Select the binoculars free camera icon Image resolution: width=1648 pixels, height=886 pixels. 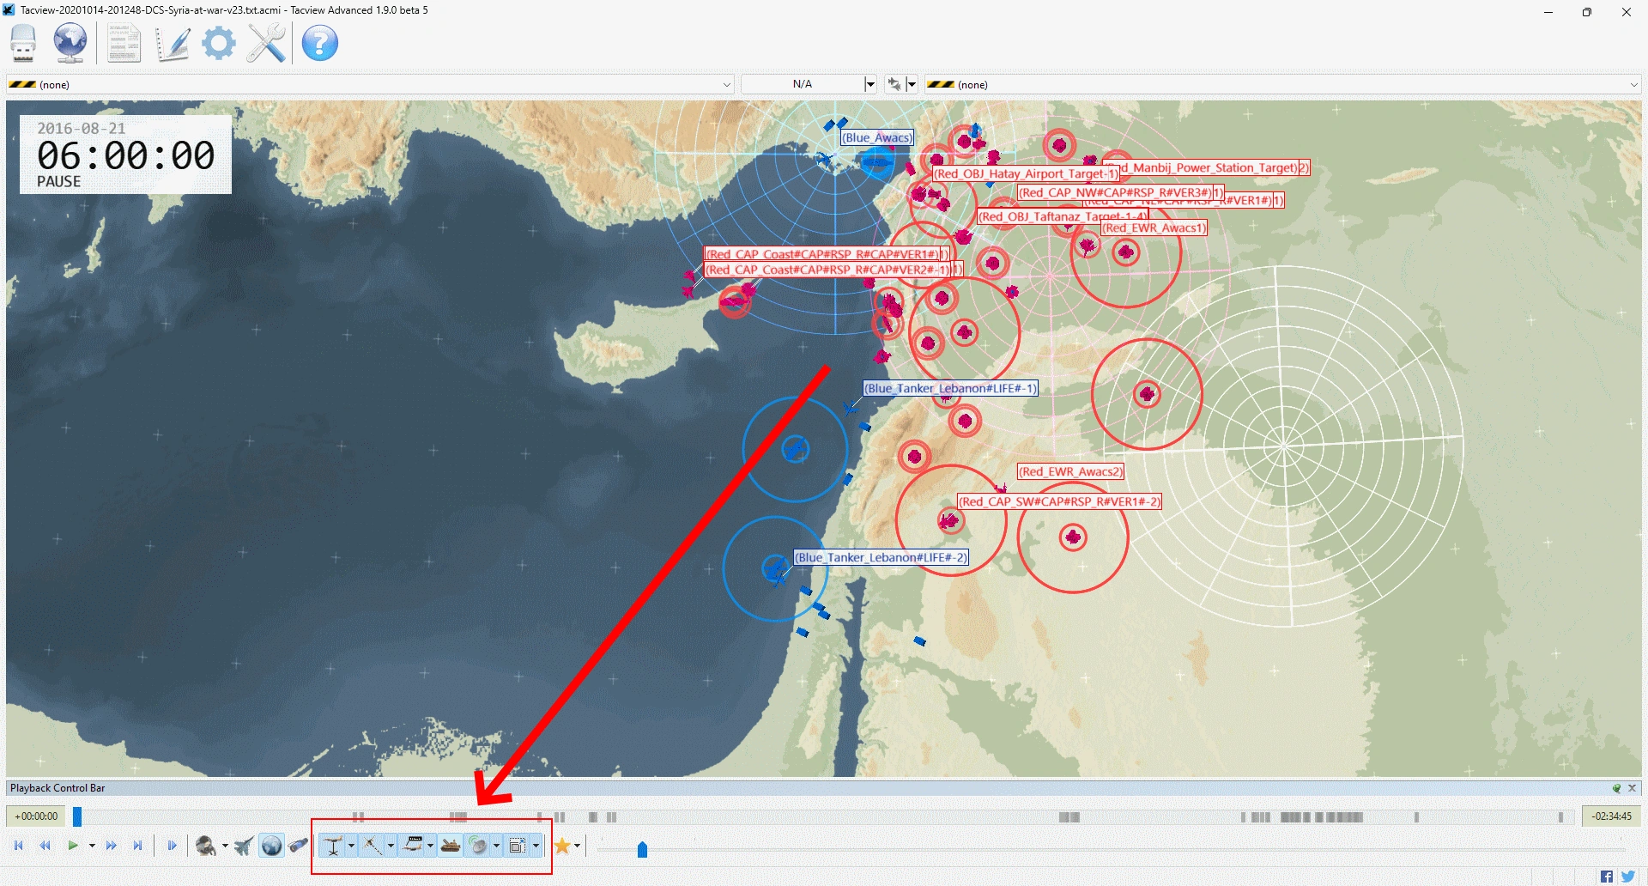coord(298,846)
